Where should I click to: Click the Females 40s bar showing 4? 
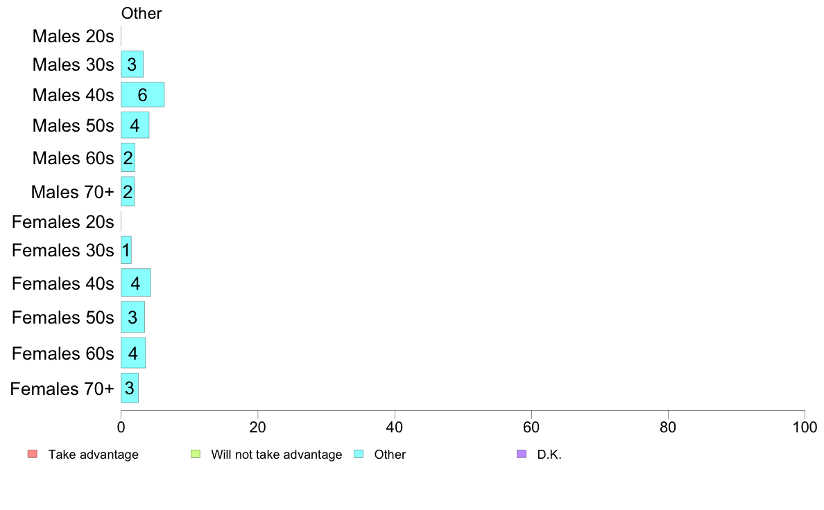click(135, 283)
